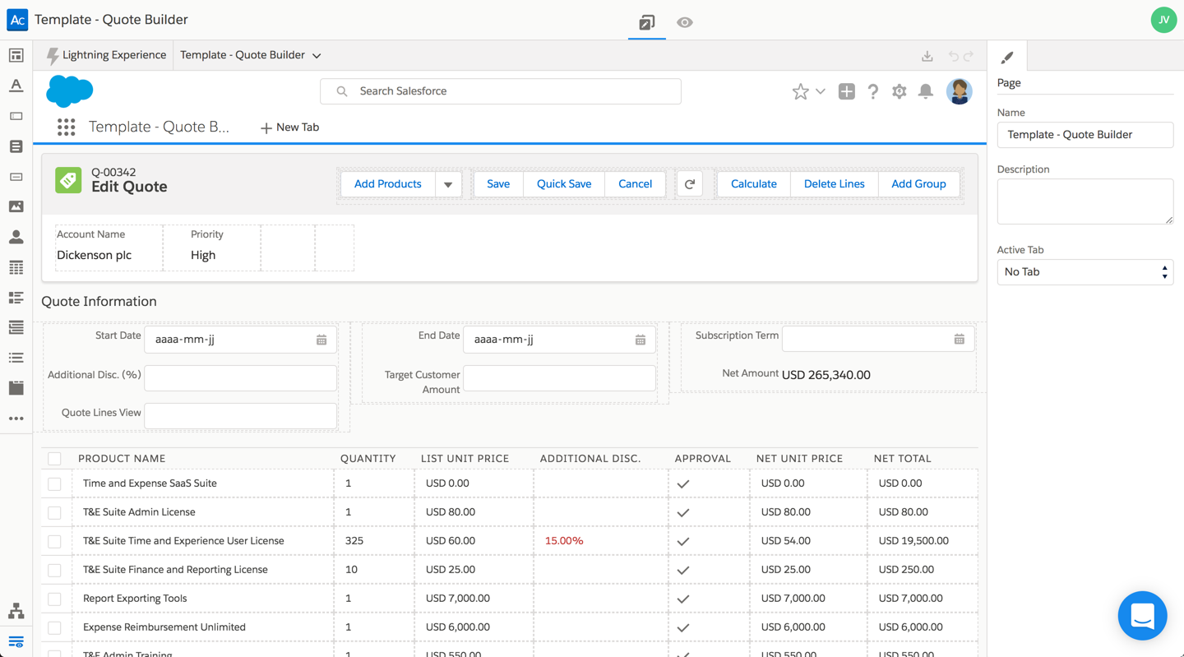Expand the Add Products dropdown arrow
The image size is (1184, 657).
pos(448,184)
